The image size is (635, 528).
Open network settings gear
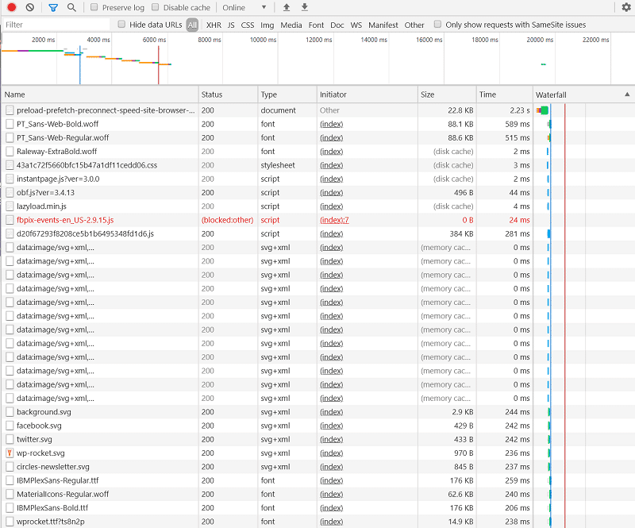pyautogui.click(x=626, y=7)
